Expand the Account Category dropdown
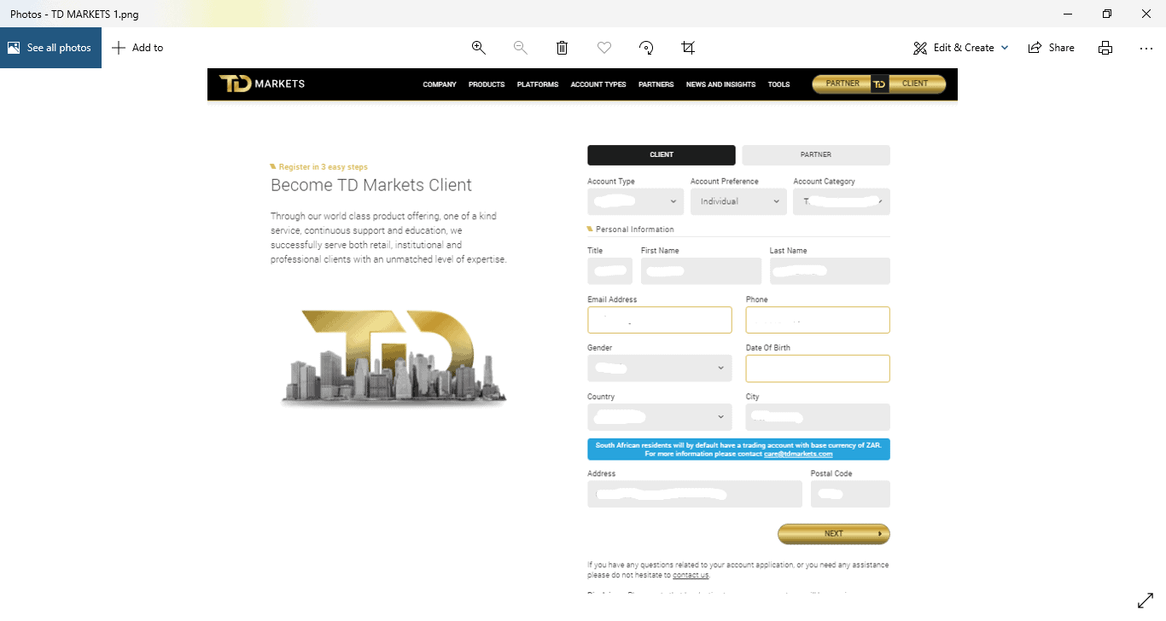 (842, 201)
